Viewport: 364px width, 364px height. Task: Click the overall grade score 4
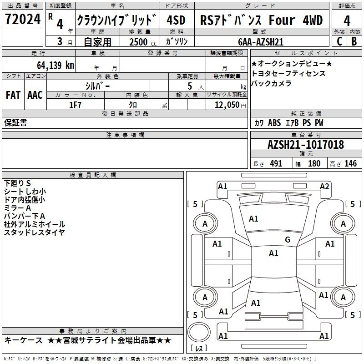point(347,20)
